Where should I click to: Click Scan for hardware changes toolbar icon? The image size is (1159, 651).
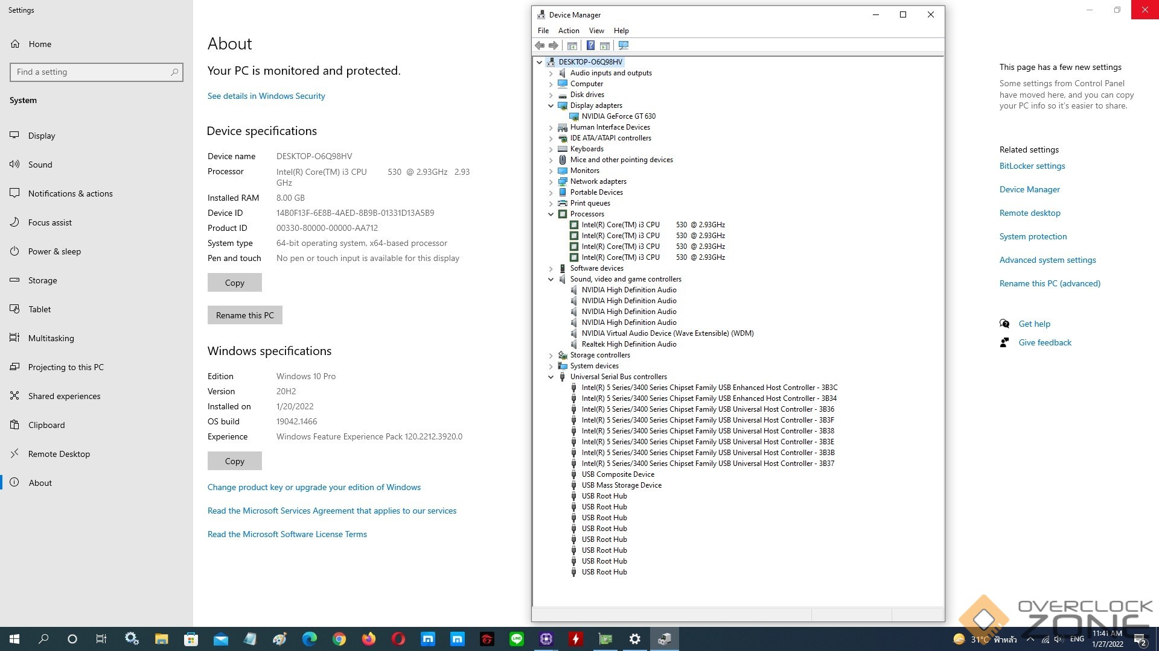point(624,46)
